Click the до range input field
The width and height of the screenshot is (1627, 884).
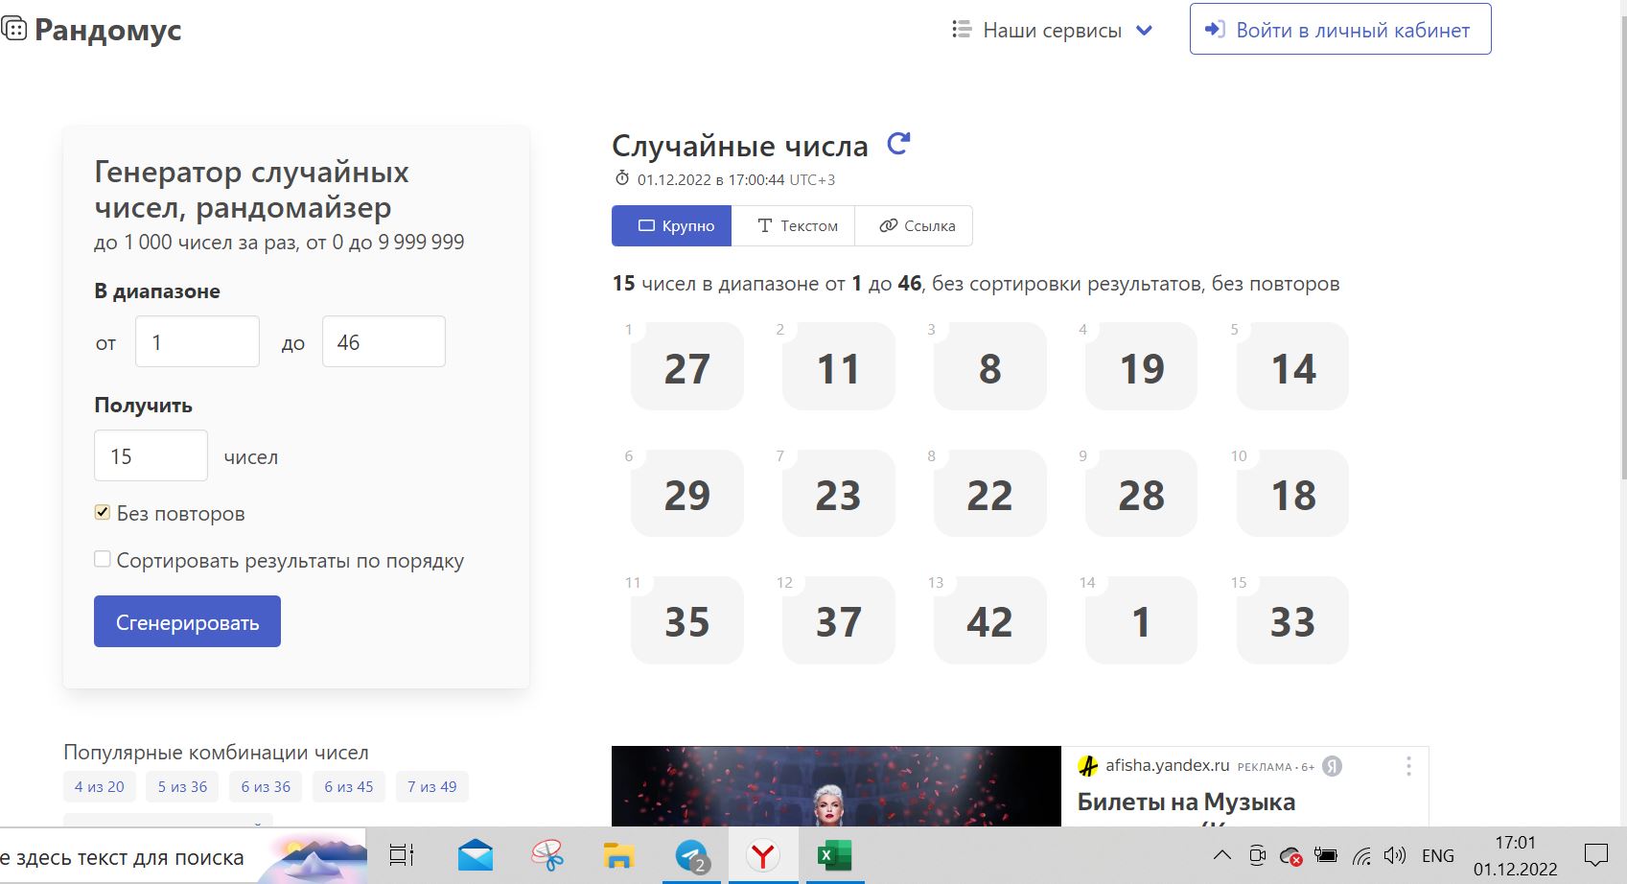[384, 342]
